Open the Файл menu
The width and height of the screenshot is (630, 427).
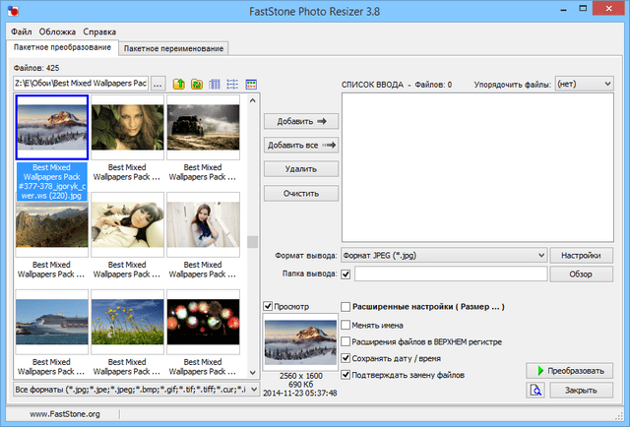pyautogui.click(x=21, y=31)
